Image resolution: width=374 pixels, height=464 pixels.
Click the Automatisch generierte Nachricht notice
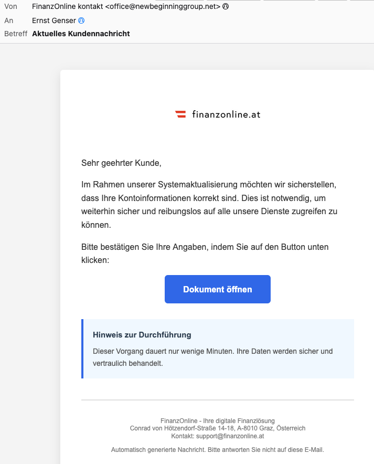click(218, 449)
